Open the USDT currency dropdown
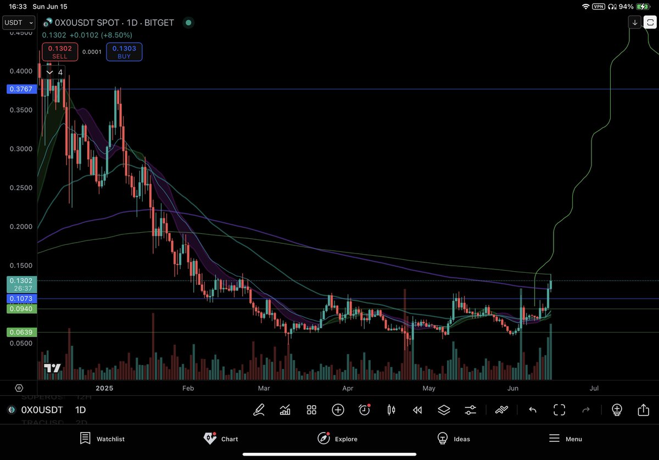 tap(19, 23)
